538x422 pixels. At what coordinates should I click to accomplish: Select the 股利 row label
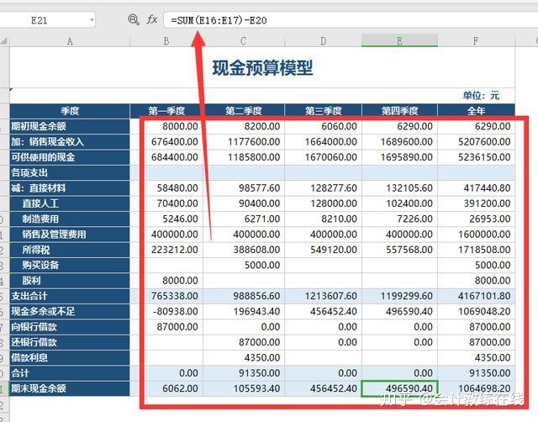click(x=70, y=281)
